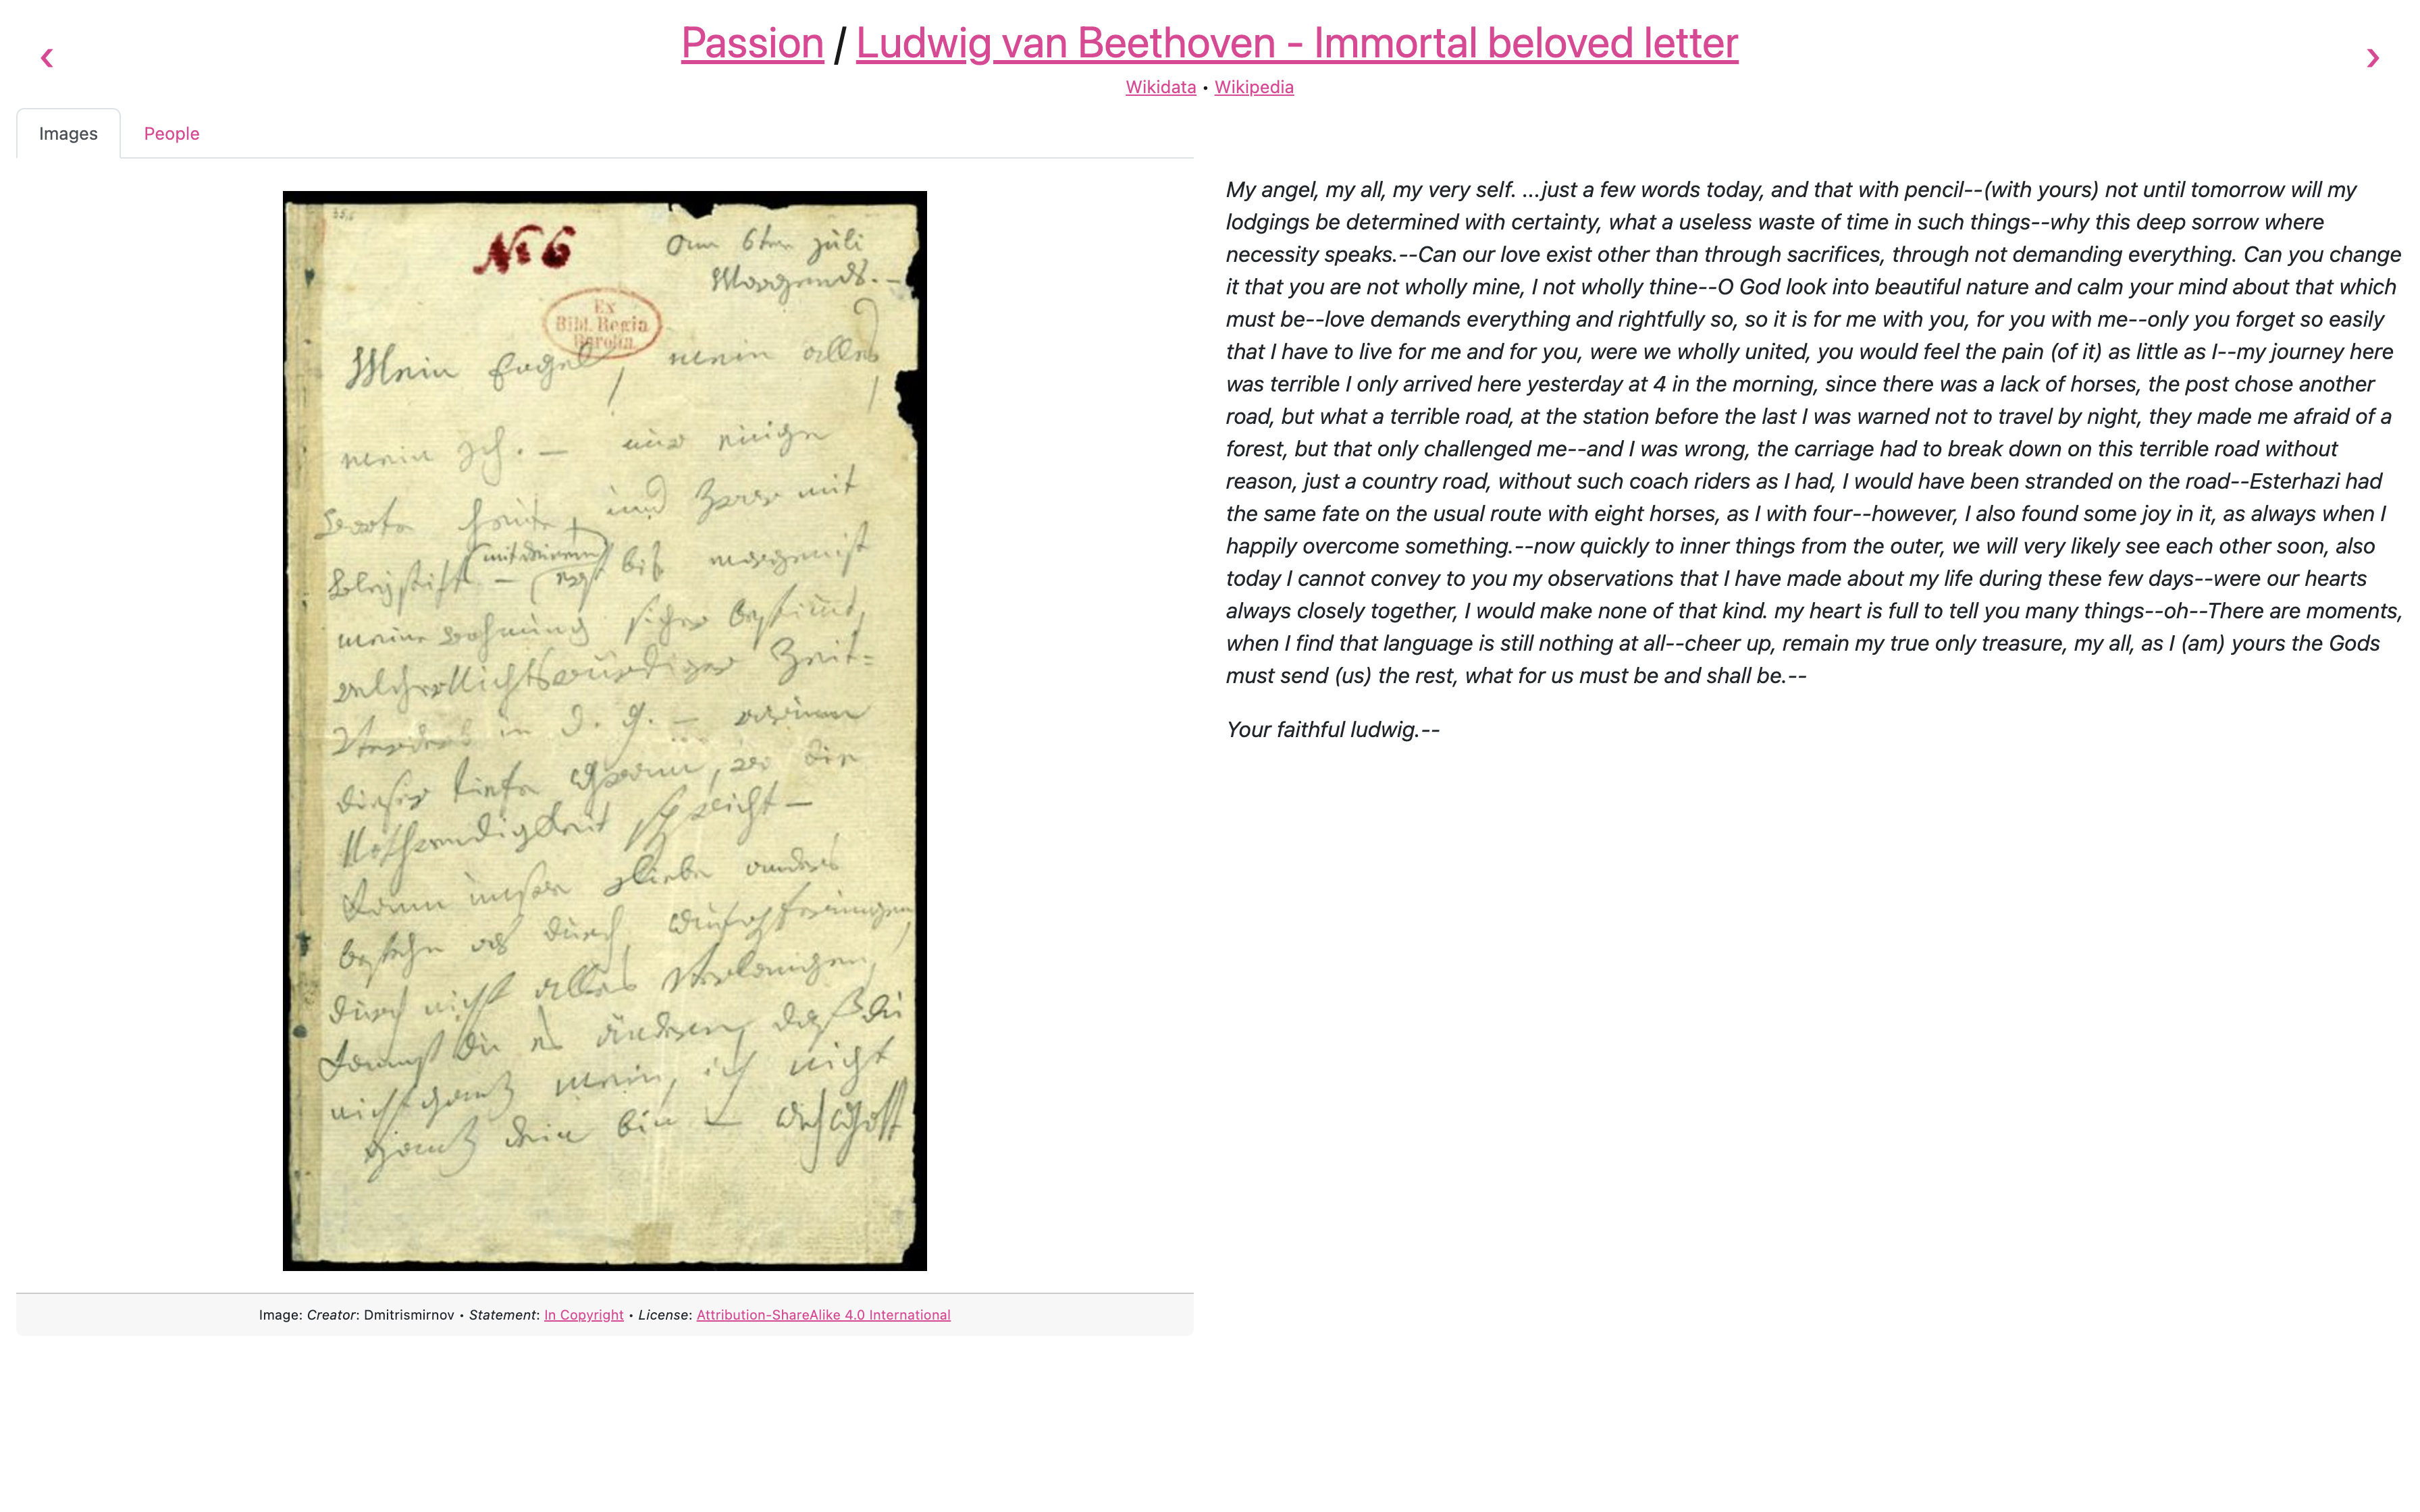The height and width of the screenshot is (1512, 2420).
Task: Click the left navigation arrow icon
Action: [x=47, y=56]
